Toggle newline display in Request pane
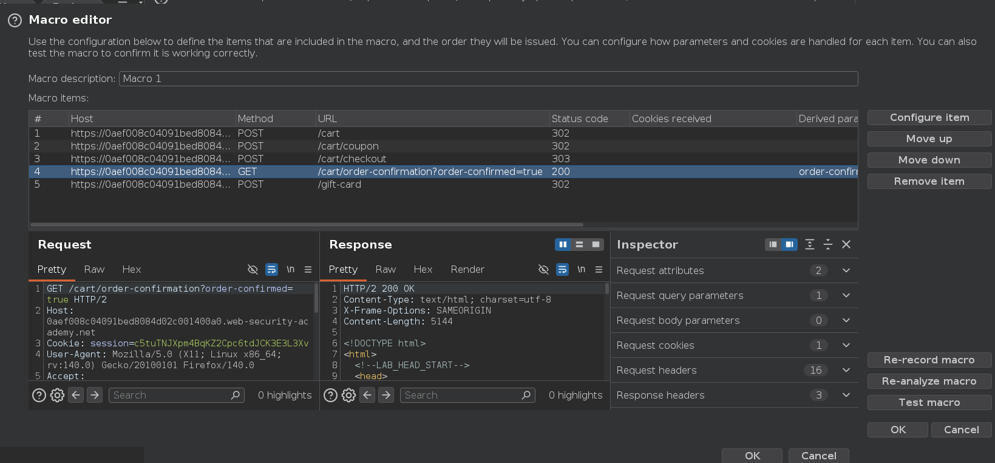The image size is (995, 463). coord(290,269)
